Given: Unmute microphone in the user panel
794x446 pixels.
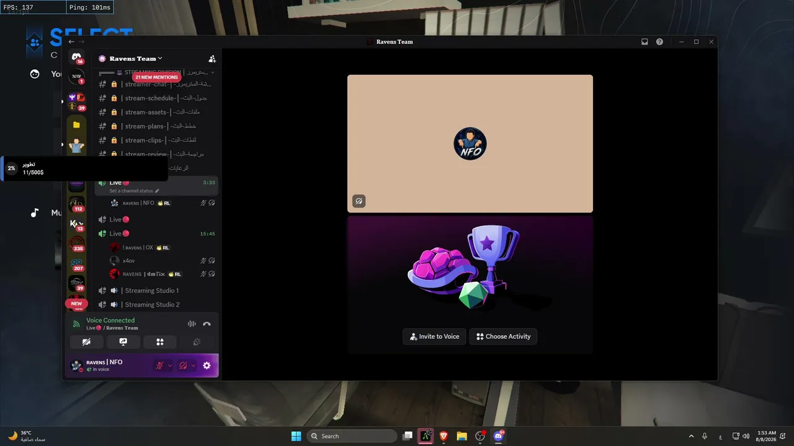Looking at the screenshot, I should pyautogui.click(x=160, y=365).
